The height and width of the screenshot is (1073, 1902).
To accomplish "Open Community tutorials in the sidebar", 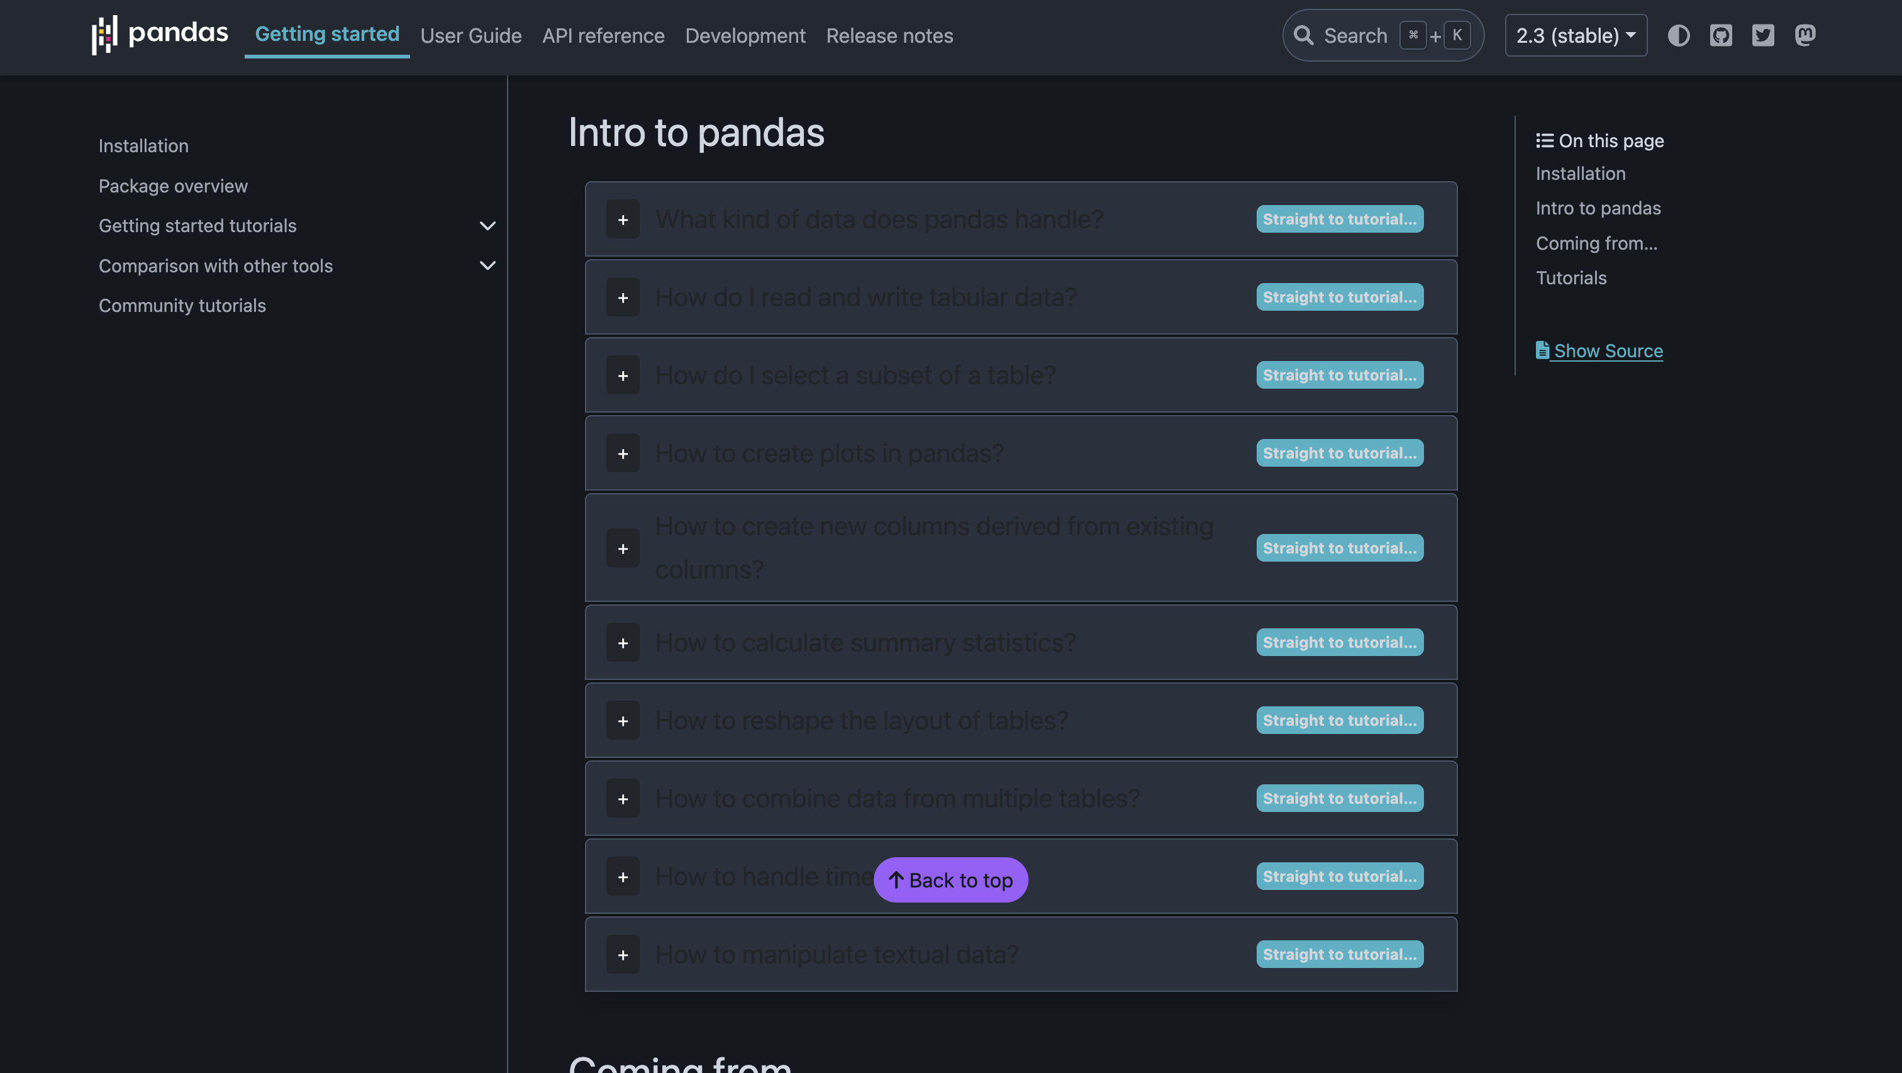I will (x=182, y=305).
